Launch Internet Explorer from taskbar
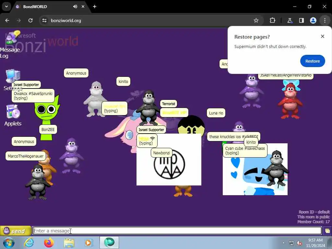332x249 pixels. point(29,243)
